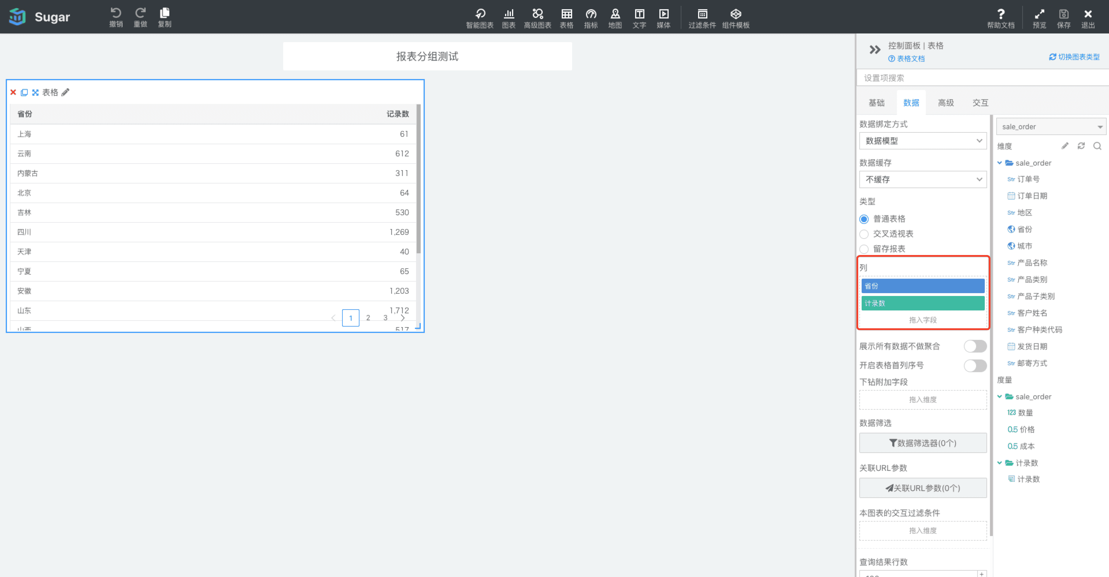
Task: Open the 地图 map tool
Action: (x=615, y=18)
